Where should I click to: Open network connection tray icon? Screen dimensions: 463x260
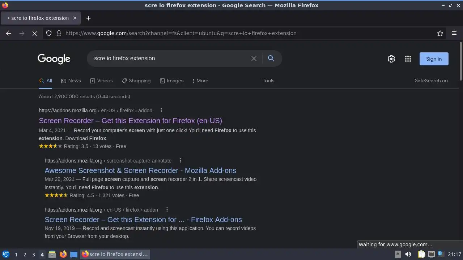432,254
